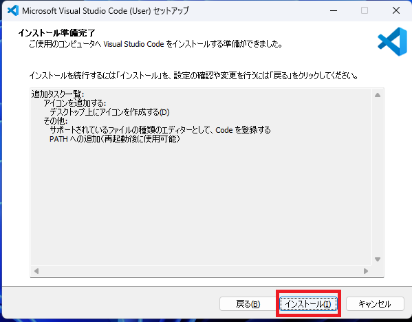Cancel setup with キャンセル button
Image resolution: width=412 pixels, height=322 pixels.
375,304
